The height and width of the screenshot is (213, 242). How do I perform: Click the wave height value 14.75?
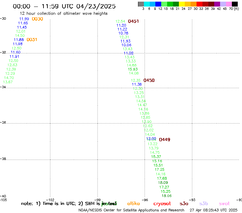click(155, 152)
